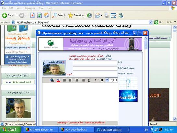Toggle italic formatting in comment editor

(x=95, y=80)
